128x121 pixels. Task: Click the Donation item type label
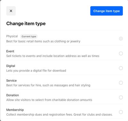point(12,95)
